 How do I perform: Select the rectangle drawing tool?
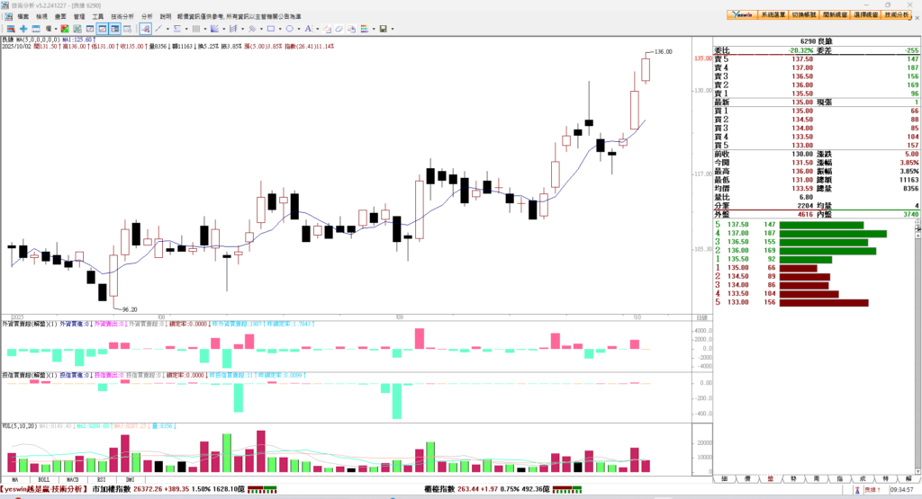(270, 29)
